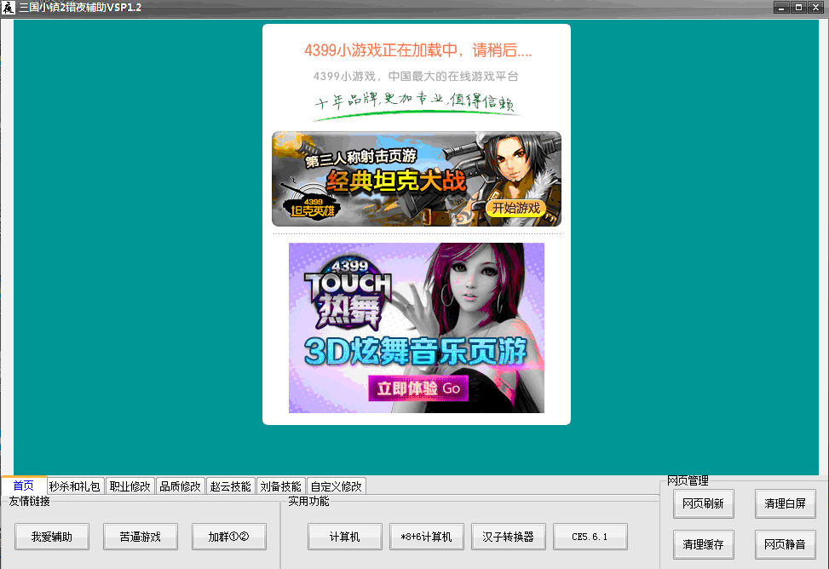Click the 4399小游戏正在加载中 loading text
The height and width of the screenshot is (569, 829).
(417, 50)
